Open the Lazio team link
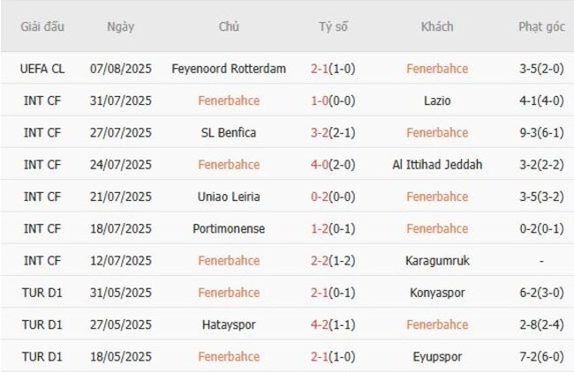Image resolution: width=574 pixels, height=372 pixels. click(437, 100)
